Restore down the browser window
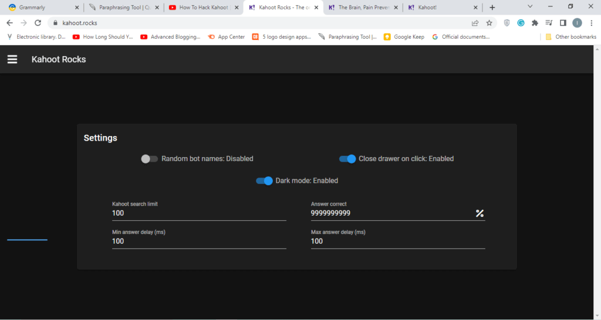601x320 pixels. [570, 6]
